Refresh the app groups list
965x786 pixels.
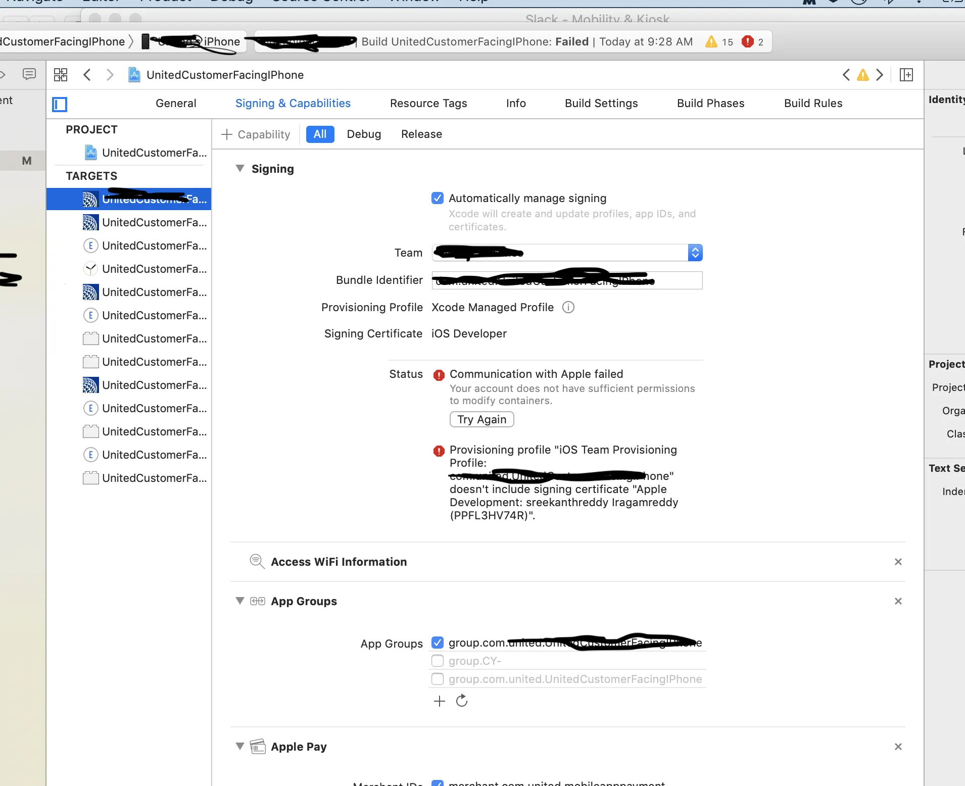pyautogui.click(x=462, y=701)
